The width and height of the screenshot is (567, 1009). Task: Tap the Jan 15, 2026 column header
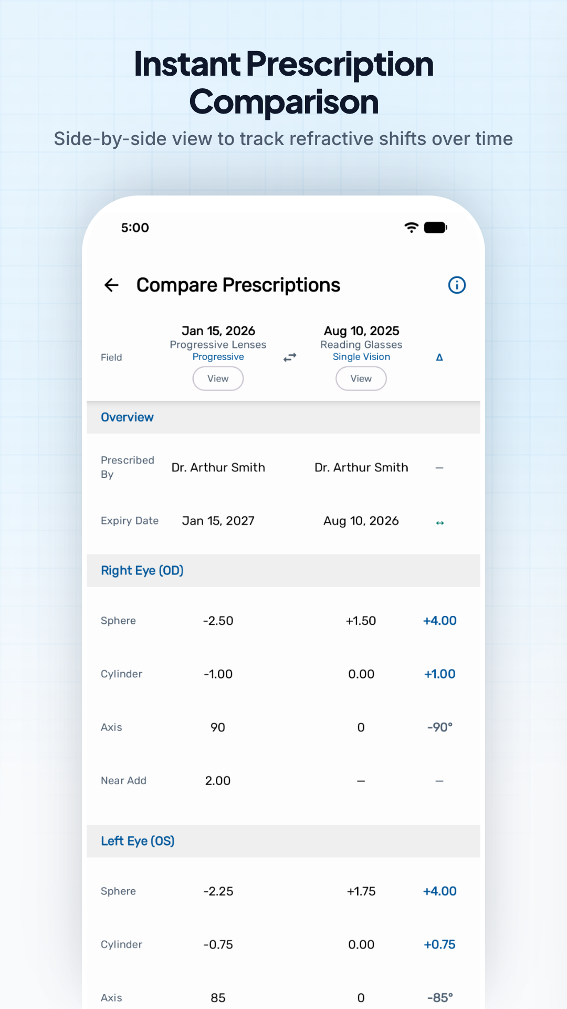[218, 331]
